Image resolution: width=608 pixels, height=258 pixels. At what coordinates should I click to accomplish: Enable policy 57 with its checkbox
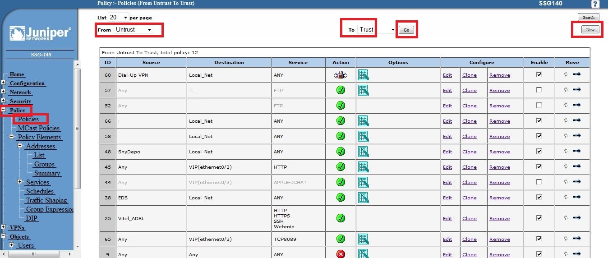click(x=539, y=90)
